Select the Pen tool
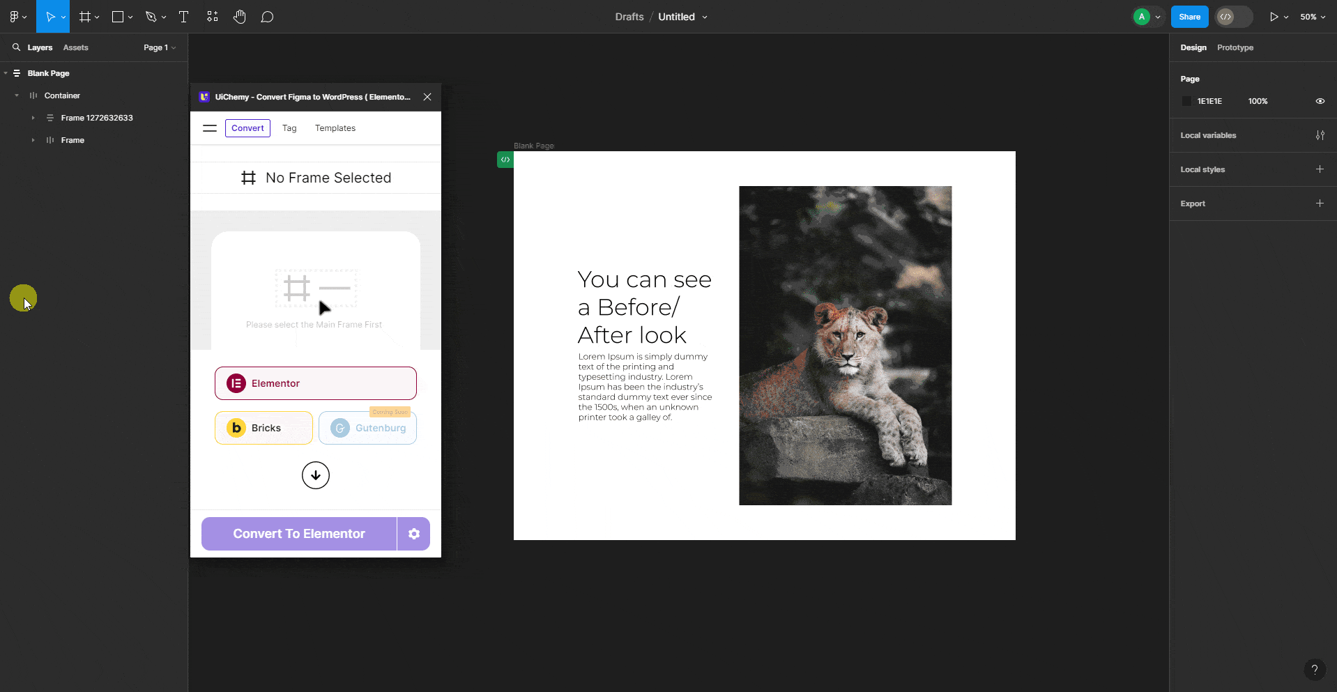Image resolution: width=1337 pixels, height=692 pixels. pyautogui.click(x=152, y=17)
